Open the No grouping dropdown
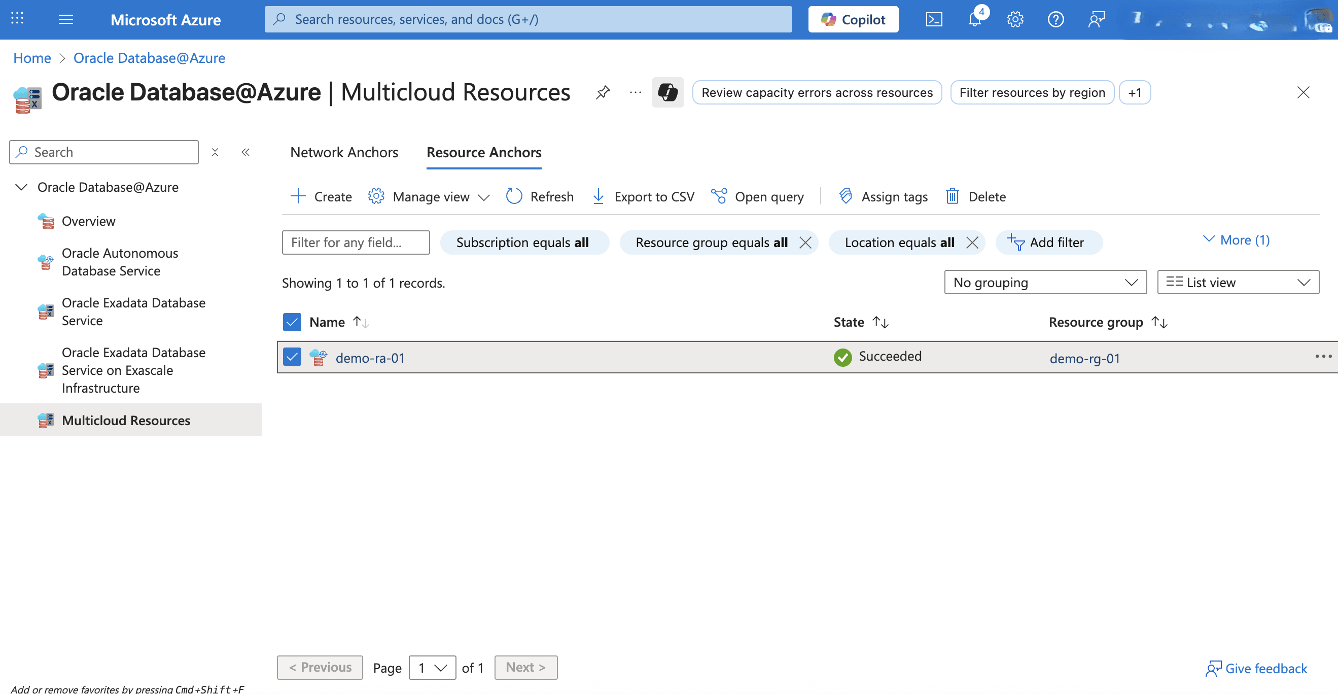The image size is (1338, 694). (x=1044, y=283)
